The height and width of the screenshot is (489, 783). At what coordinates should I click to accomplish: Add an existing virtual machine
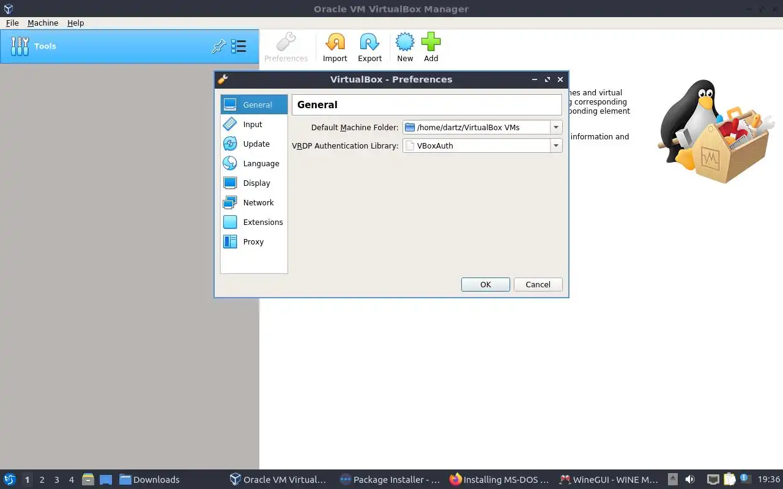[431, 48]
